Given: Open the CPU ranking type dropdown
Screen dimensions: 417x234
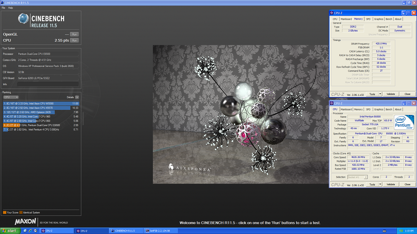Looking at the screenshot, I should point(11,97).
